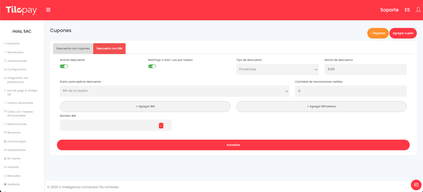Expand Rubro para aplicar descuento dropdown
The height and width of the screenshot is (192, 423).
pos(174,91)
